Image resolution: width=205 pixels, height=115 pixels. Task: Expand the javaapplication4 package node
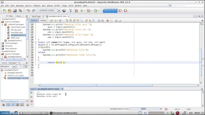[x=3, y=57]
